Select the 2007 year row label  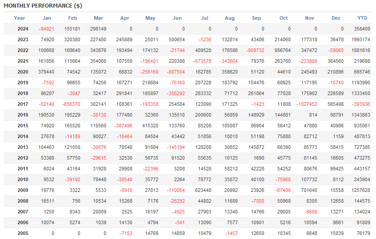(23, 212)
